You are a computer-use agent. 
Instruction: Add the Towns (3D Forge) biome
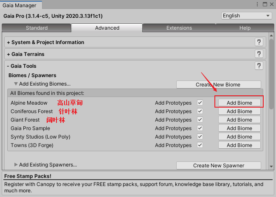[x=239, y=145]
